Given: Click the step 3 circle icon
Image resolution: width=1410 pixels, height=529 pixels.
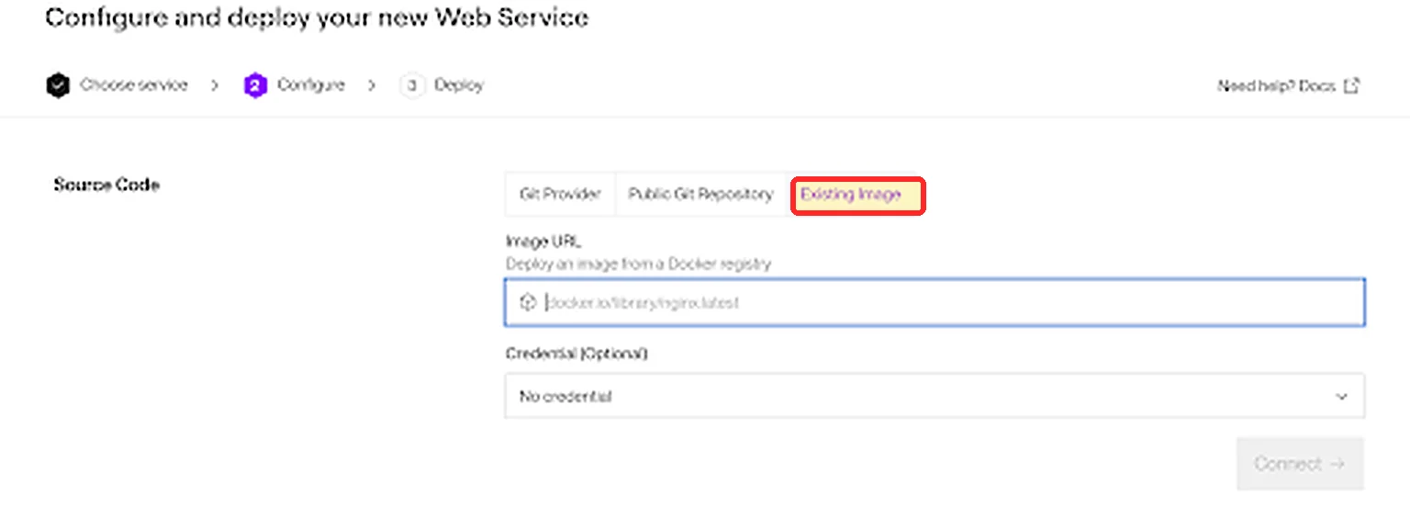Looking at the screenshot, I should pos(412,86).
